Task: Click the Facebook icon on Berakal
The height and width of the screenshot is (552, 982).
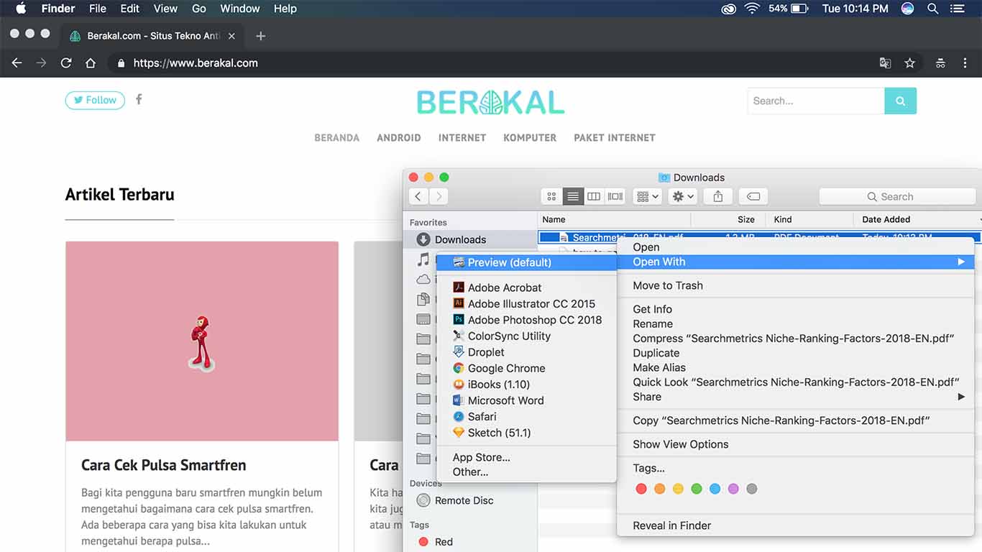Action: pos(139,100)
